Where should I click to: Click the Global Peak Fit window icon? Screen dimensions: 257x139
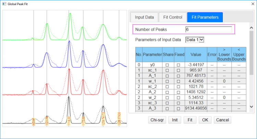click(x=4, y=3)
